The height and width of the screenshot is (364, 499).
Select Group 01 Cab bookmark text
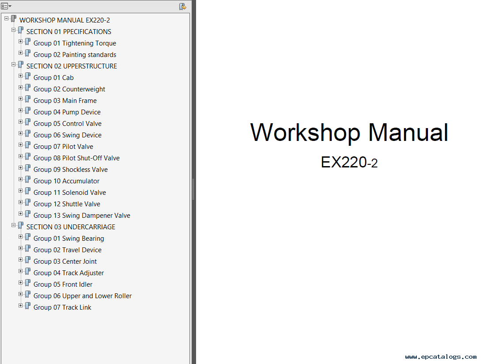click(53, 78)
